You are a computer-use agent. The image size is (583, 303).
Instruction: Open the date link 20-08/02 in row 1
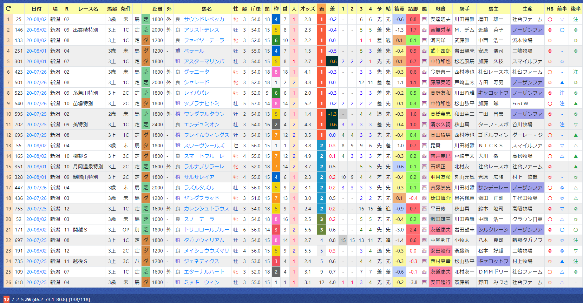pyautogui.click(x=36, y=19)
